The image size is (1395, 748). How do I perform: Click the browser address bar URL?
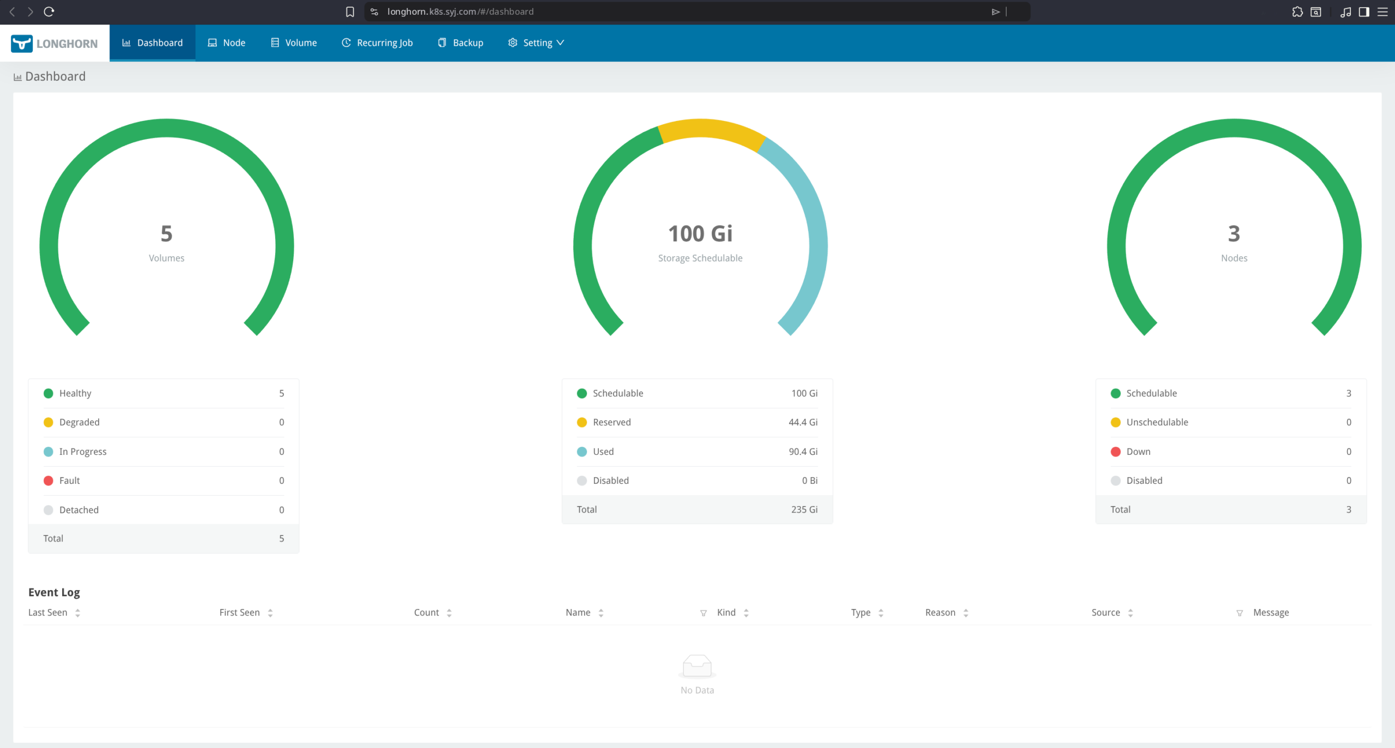[460, 11]
